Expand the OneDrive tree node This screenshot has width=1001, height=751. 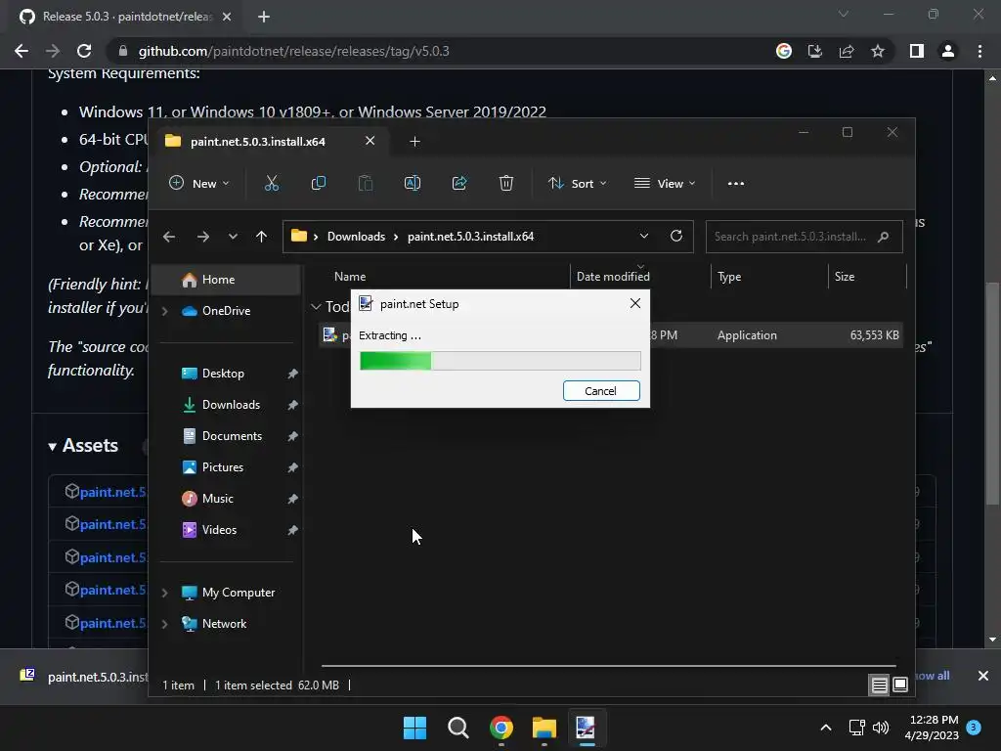(x=164, y=311)
